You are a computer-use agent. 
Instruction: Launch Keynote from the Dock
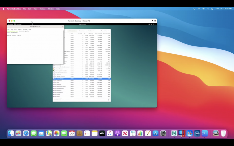click(133, 133)
